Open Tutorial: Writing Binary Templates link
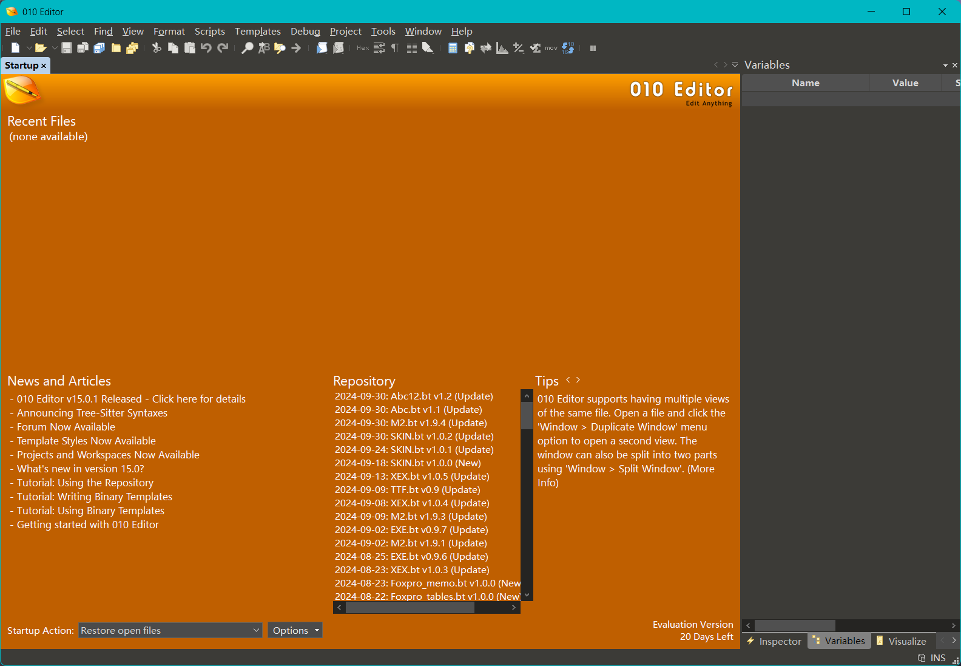 click(95, 497)
